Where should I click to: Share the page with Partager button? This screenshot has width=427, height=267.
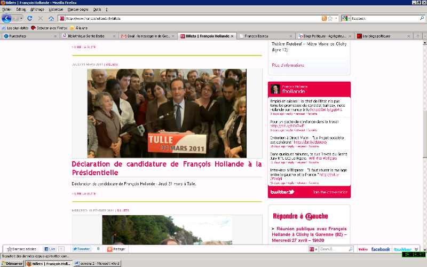[116, 249]
